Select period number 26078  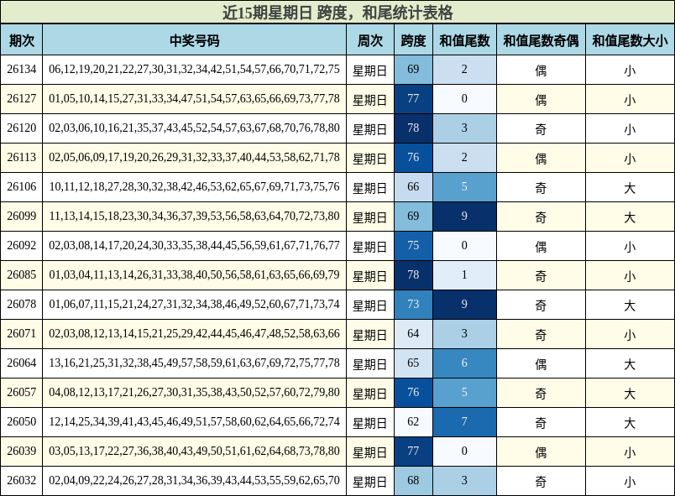click(22, 304)
